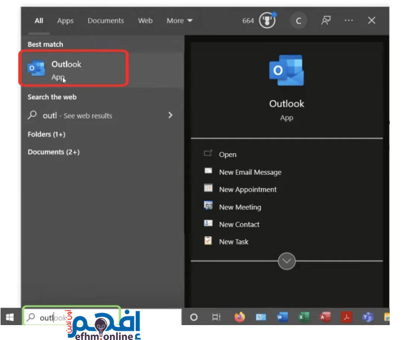Expand web results arrow for outl
This screenshot has height=340, width=404.
pyautogui.click(x=171, y=115)
